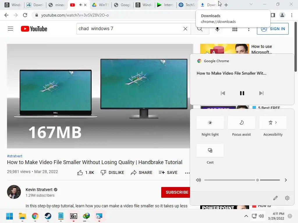Switch to the TechSpot tab

click(x=187, y=5)
